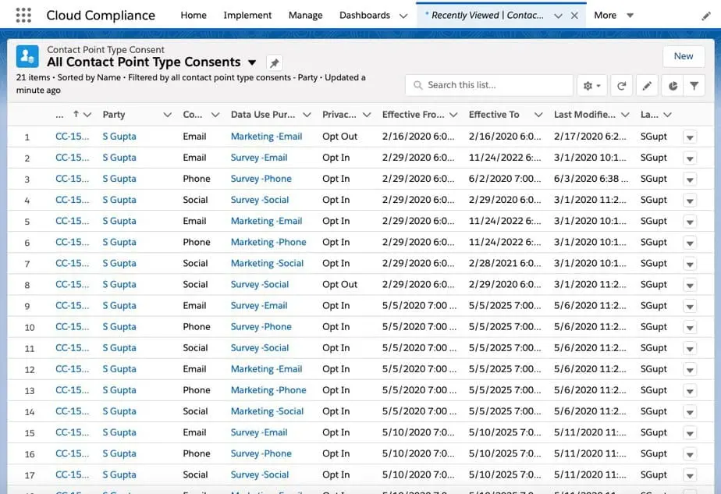Image resolution: width=721 pixels, height=494 pixels.
Task: Expand the list view selector dropdown
Action: click(x=253, y=62)
